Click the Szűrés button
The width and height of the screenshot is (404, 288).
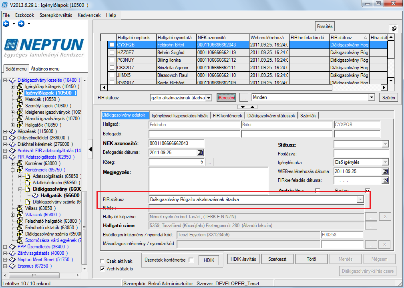388,98
